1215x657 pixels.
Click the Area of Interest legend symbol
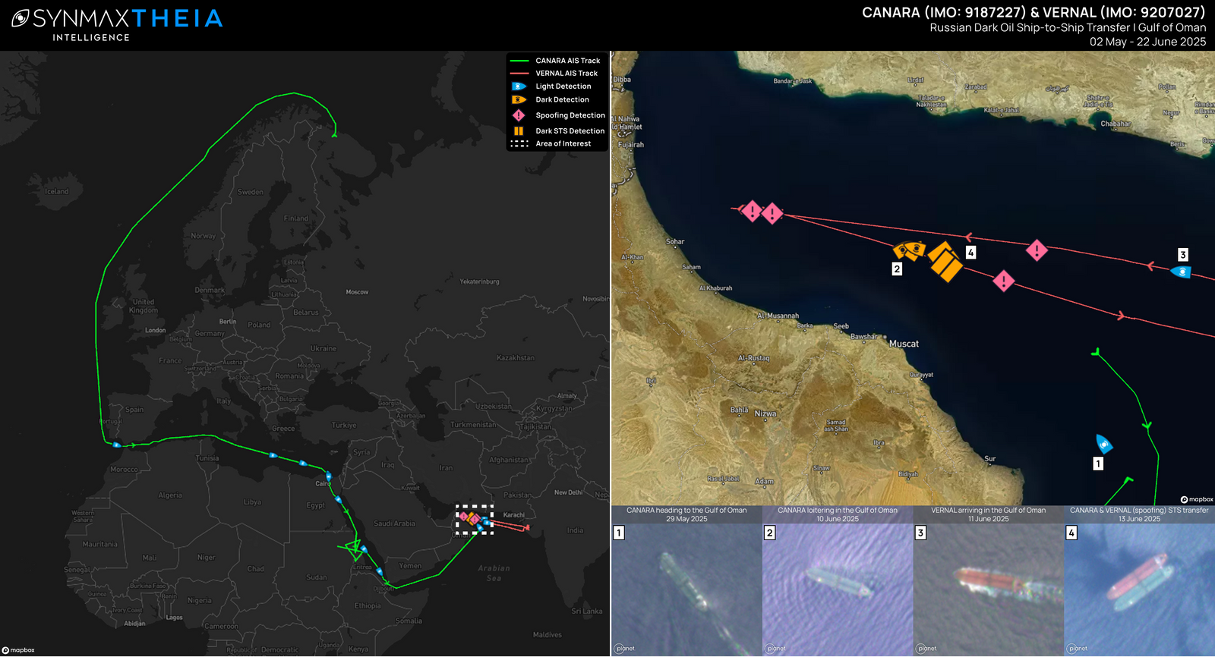(519, 143)
